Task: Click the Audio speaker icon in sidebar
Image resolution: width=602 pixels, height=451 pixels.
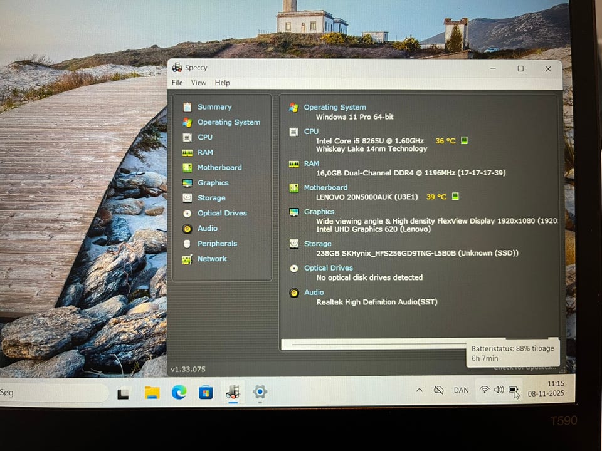Action: (187, 229)
